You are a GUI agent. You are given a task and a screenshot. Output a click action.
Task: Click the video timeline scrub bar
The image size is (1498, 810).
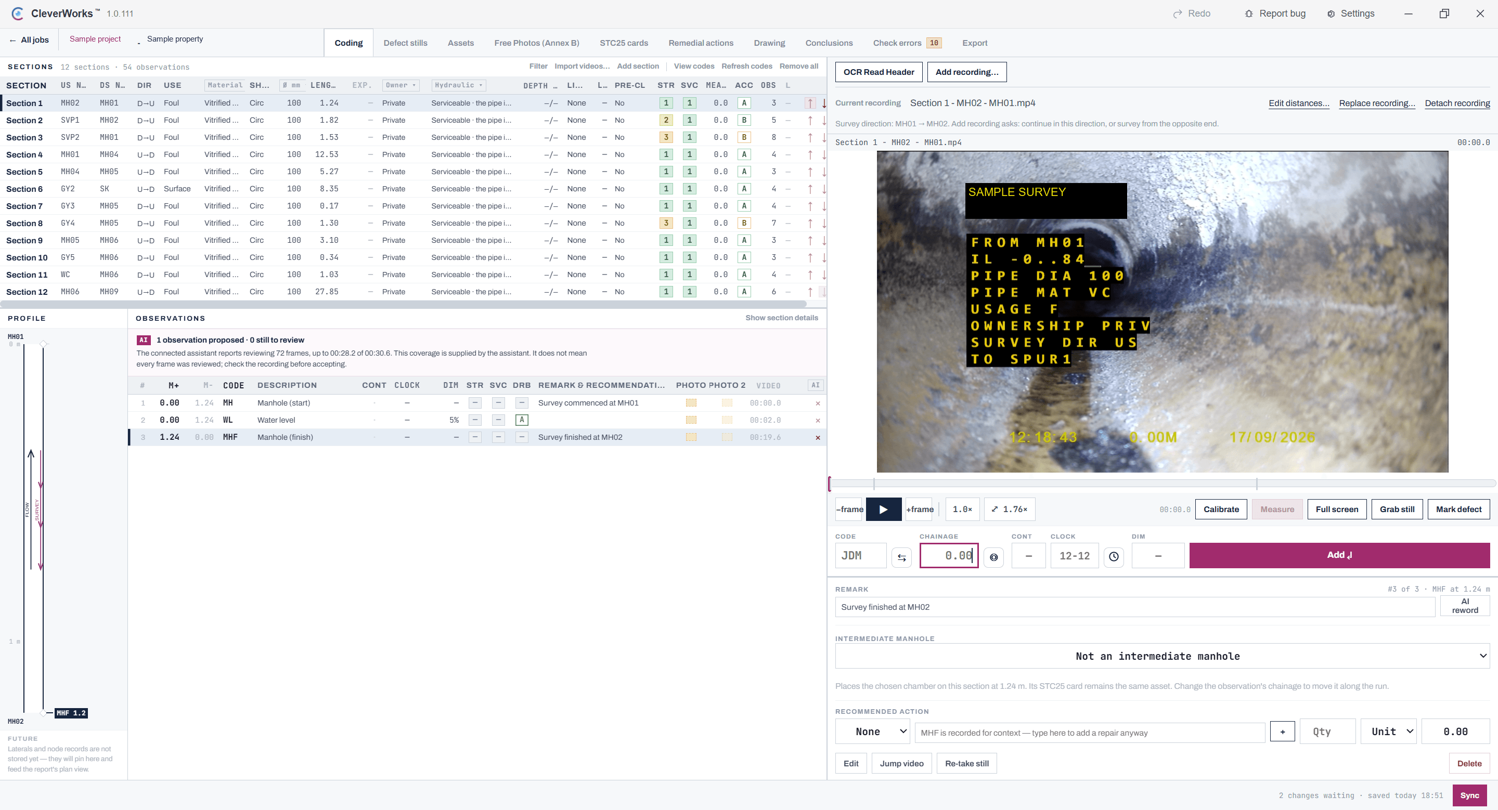[x=1162, y=483]
